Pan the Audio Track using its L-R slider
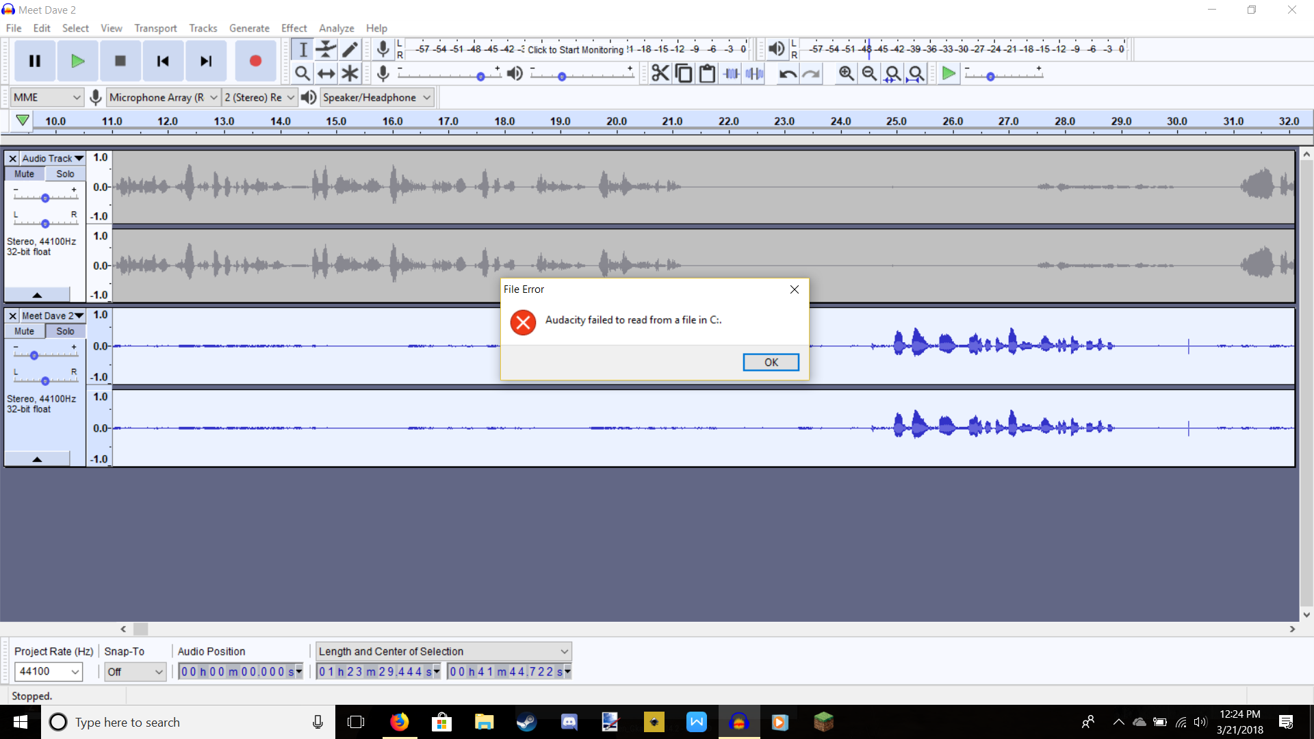The width and height of the screenshot is (1314, 739). [46, 223]
